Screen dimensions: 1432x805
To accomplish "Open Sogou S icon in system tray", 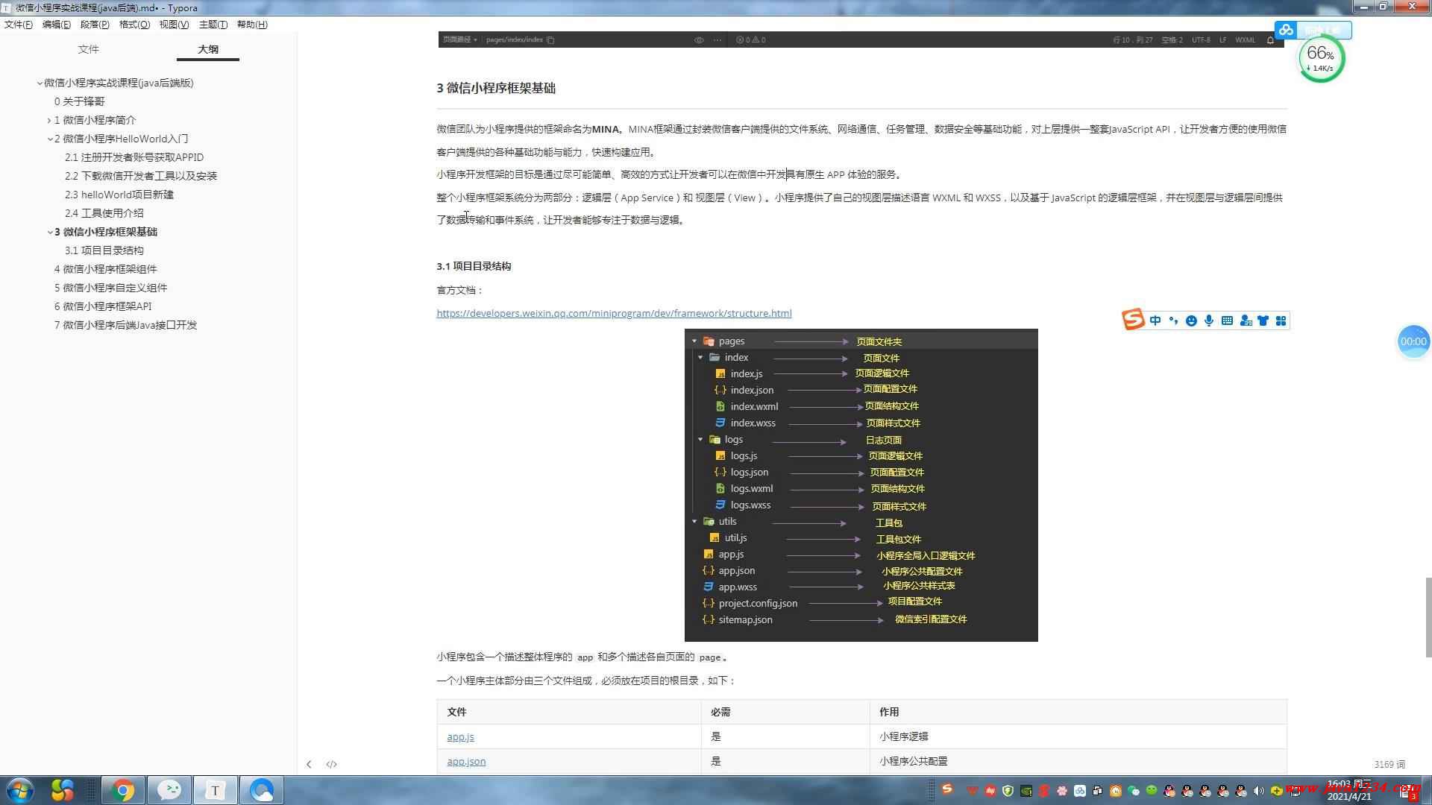I will [947, 789].
